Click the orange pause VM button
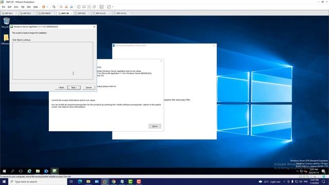 click(x=44, y=7)
